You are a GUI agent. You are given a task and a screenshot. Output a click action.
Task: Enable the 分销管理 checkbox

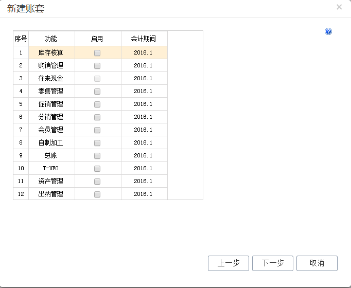click(97, 117)
